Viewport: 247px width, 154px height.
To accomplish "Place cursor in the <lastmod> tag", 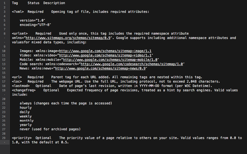I will point(21,86).
